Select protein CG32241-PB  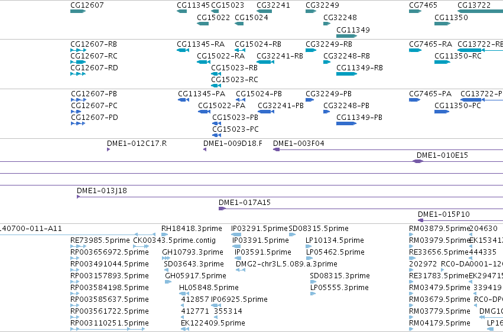(266, 112)
